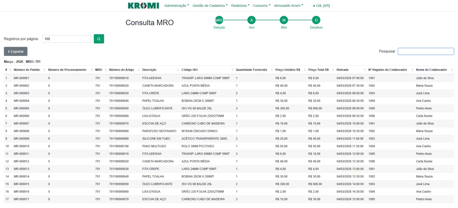Click withdrawal time 04/03/2026 15:00:00

[x=350, y=199]
